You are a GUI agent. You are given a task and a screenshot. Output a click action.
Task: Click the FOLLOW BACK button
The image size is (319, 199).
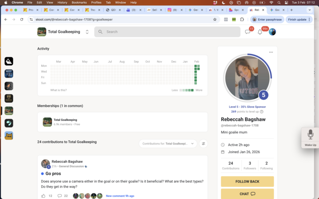pos(247,181)
